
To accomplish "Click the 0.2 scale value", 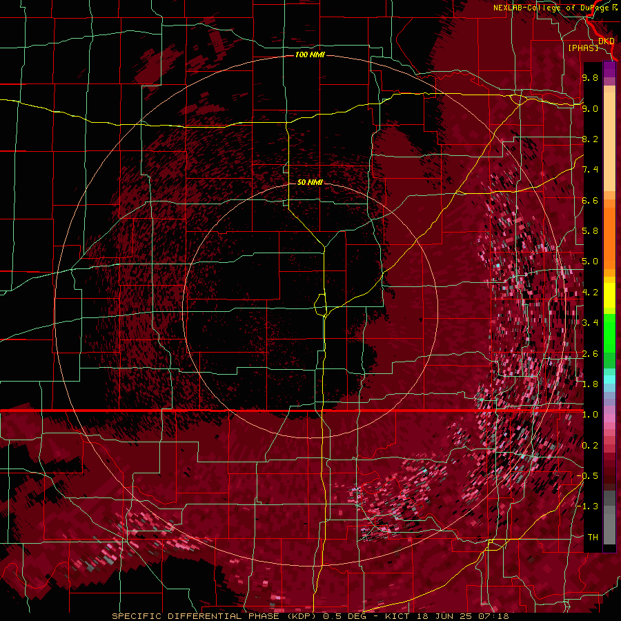I will [x=590, y=446].
